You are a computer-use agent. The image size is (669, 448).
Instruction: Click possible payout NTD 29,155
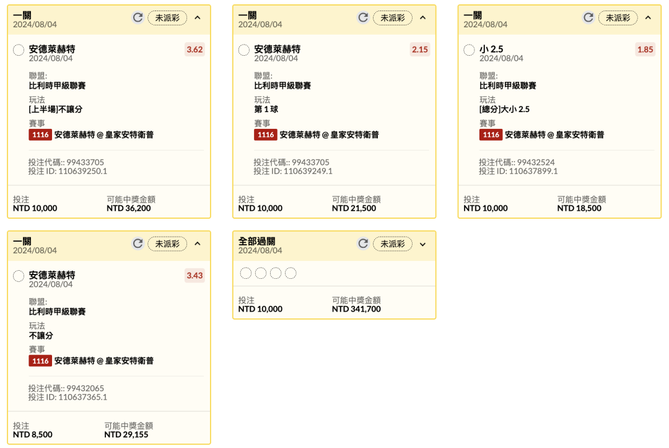(126, 434)
